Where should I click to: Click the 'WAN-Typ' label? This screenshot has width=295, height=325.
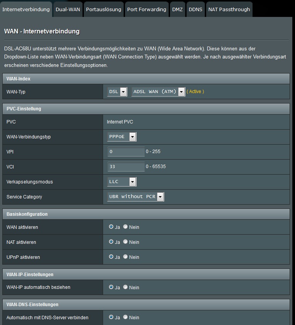pos(16,92)
